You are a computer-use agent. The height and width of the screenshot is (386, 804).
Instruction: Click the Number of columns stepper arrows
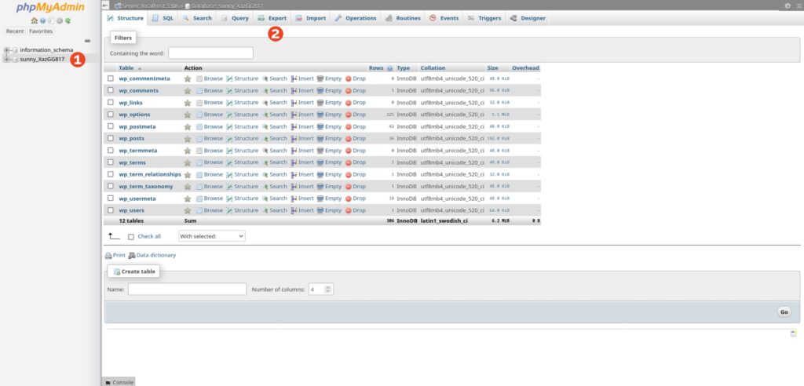328,289
